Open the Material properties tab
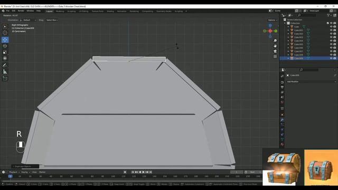This screenshot has width=338, height=190. (282, 145)
